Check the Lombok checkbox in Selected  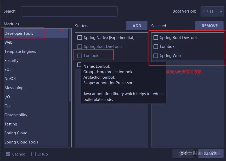tap(156, 47)
